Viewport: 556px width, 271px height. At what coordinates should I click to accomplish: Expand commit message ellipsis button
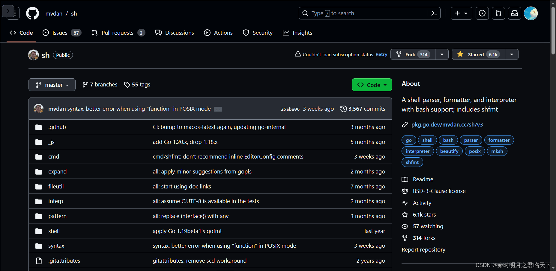click(218, 109)
